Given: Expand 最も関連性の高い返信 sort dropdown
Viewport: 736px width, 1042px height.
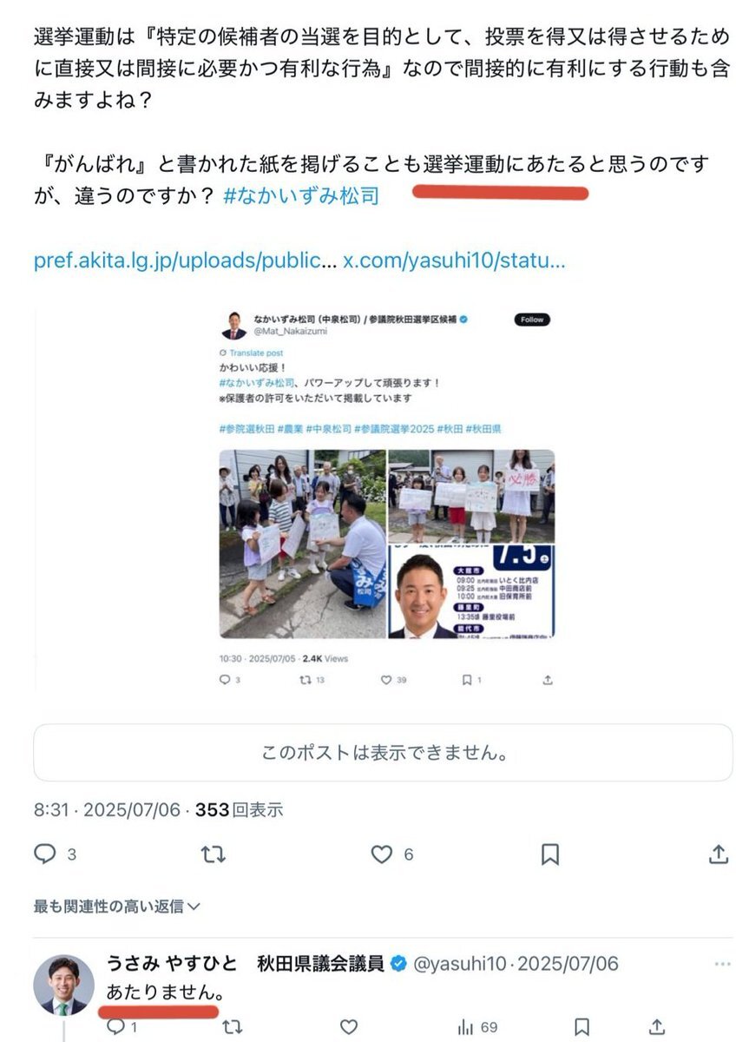Looking at the screenshot, I should 117,906.
